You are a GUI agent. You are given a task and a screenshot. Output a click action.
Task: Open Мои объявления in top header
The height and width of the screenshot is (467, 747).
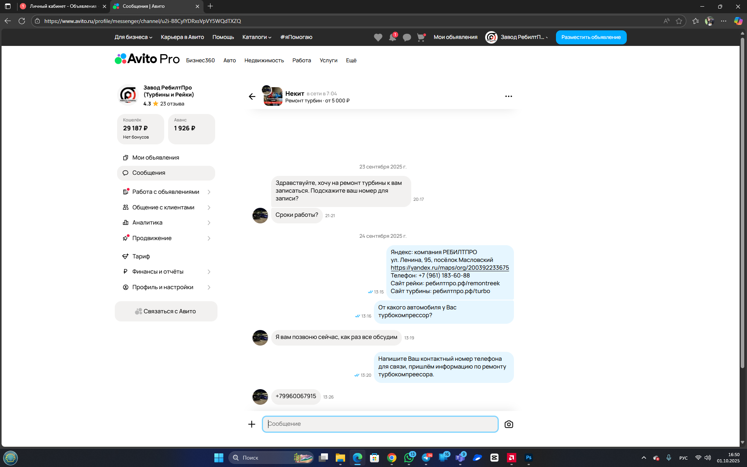[456, 37]
